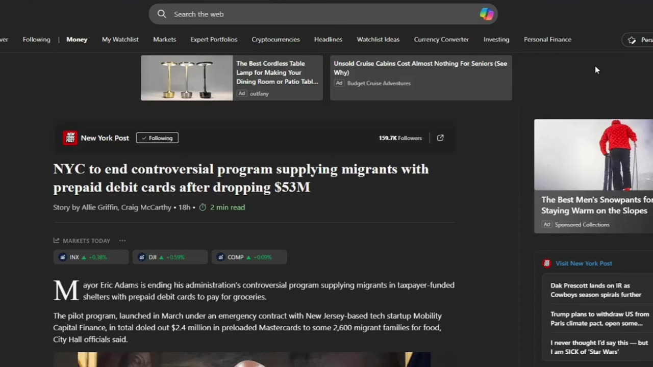Select the Headlines tab
This screenshot has height=367, width=653.
pos(328,40)
